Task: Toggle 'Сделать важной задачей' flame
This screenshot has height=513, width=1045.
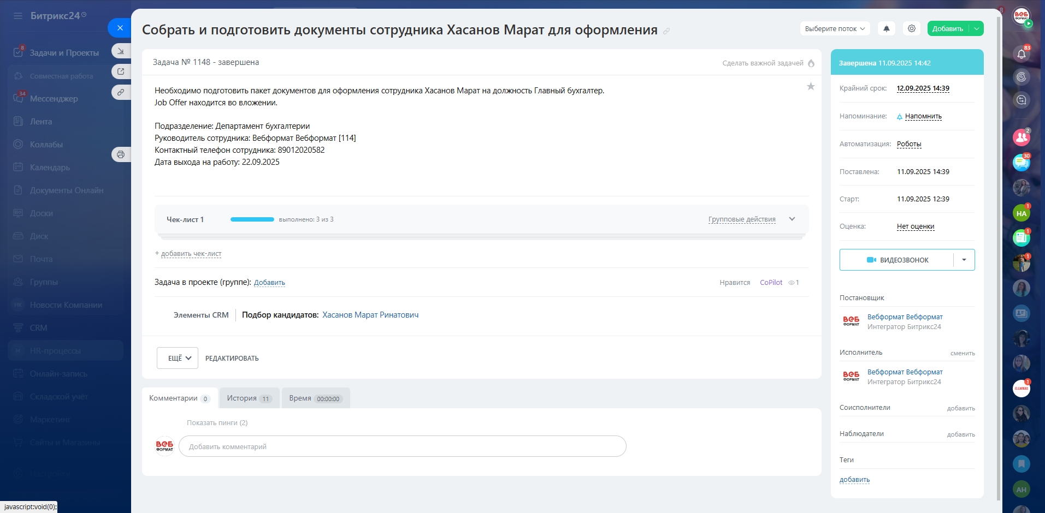Action: (811, 63)
